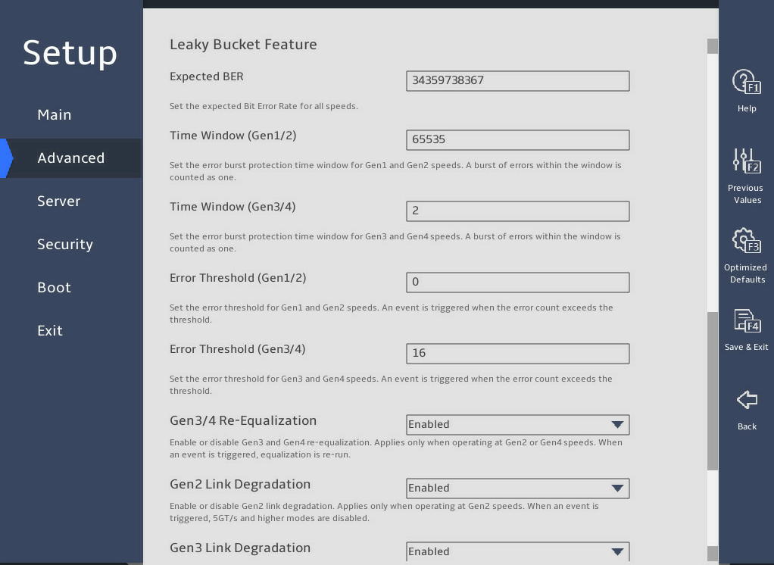Image resolution: width=774 pixels, height=565 pixels.
Task: Click the Time Window (Gen1/2) field
Action: [518, 140]
